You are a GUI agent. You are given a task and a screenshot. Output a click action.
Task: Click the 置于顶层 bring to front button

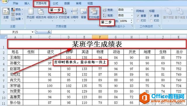[168, 15]
